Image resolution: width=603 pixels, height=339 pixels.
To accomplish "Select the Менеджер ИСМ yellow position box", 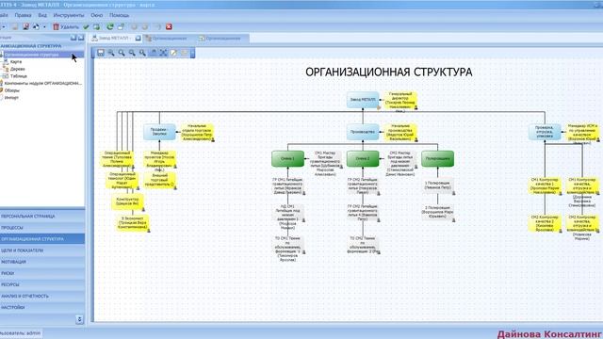I will [x=582, y=132].
